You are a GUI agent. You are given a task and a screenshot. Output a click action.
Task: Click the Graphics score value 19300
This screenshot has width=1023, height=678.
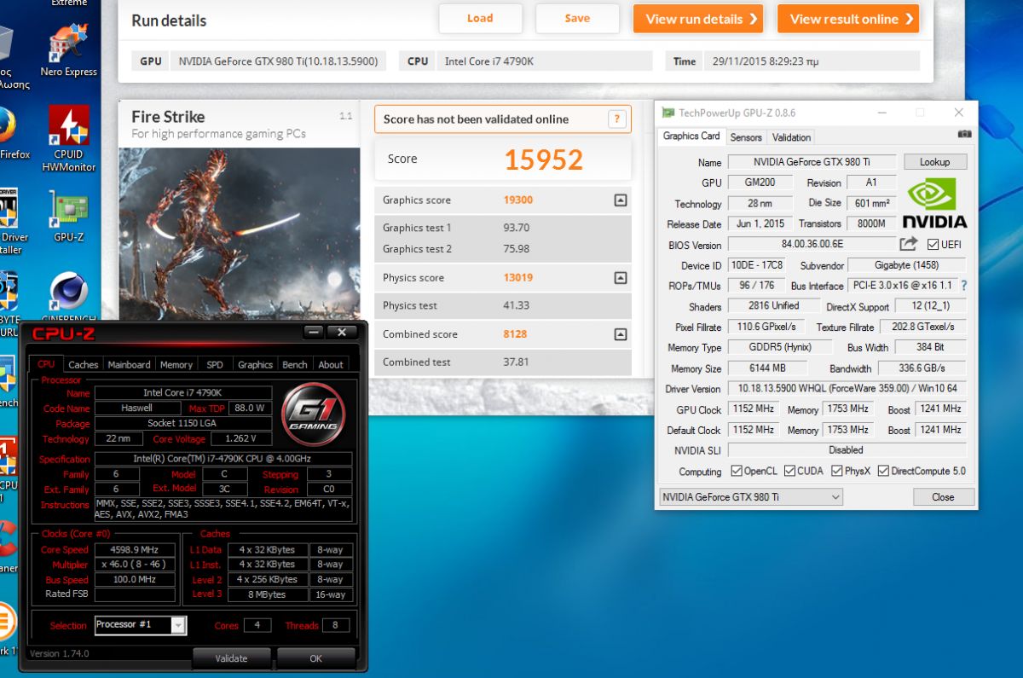517,200
